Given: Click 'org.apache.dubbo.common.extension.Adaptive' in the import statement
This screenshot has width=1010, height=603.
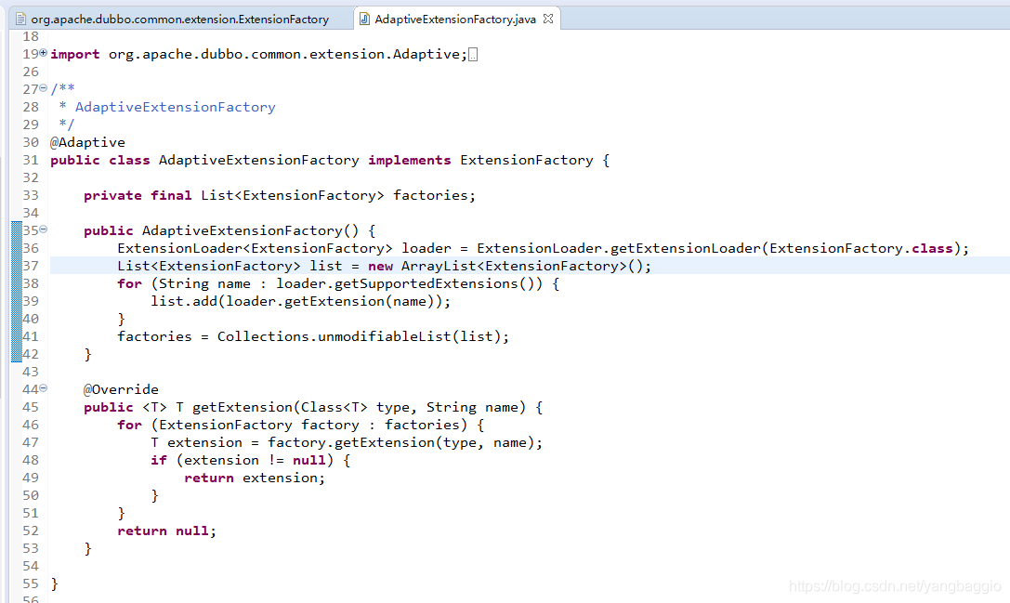Looking at the screenshot, I should 284,55.
